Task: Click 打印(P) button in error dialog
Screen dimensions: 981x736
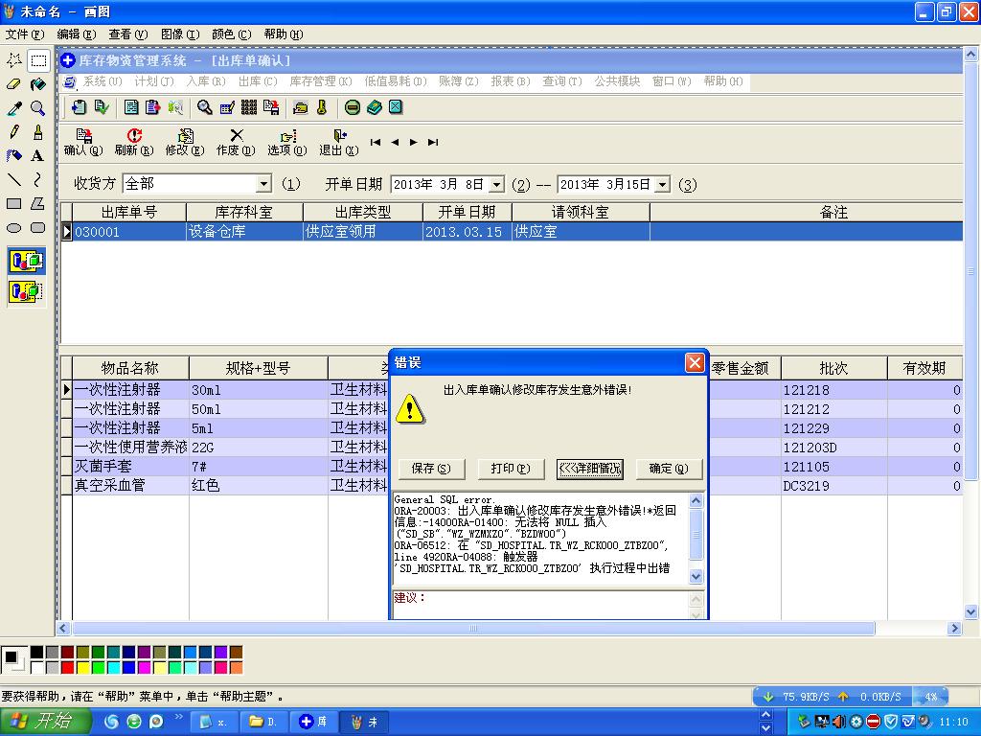Action: coord(511,469)
